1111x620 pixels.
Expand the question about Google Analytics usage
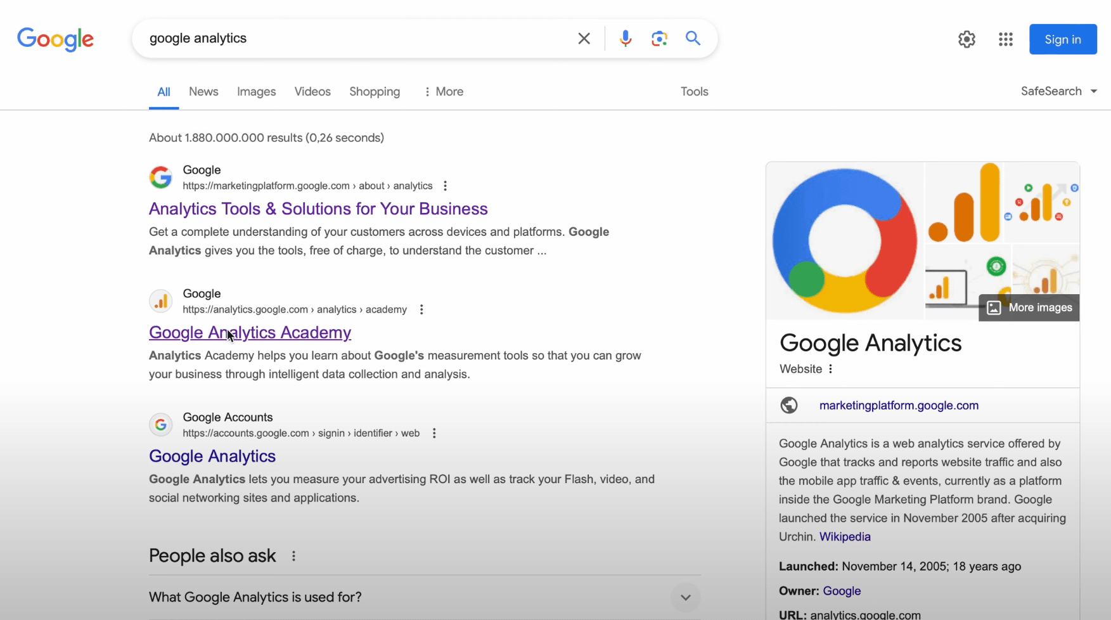pyautogui.click(x=685, y=597)
